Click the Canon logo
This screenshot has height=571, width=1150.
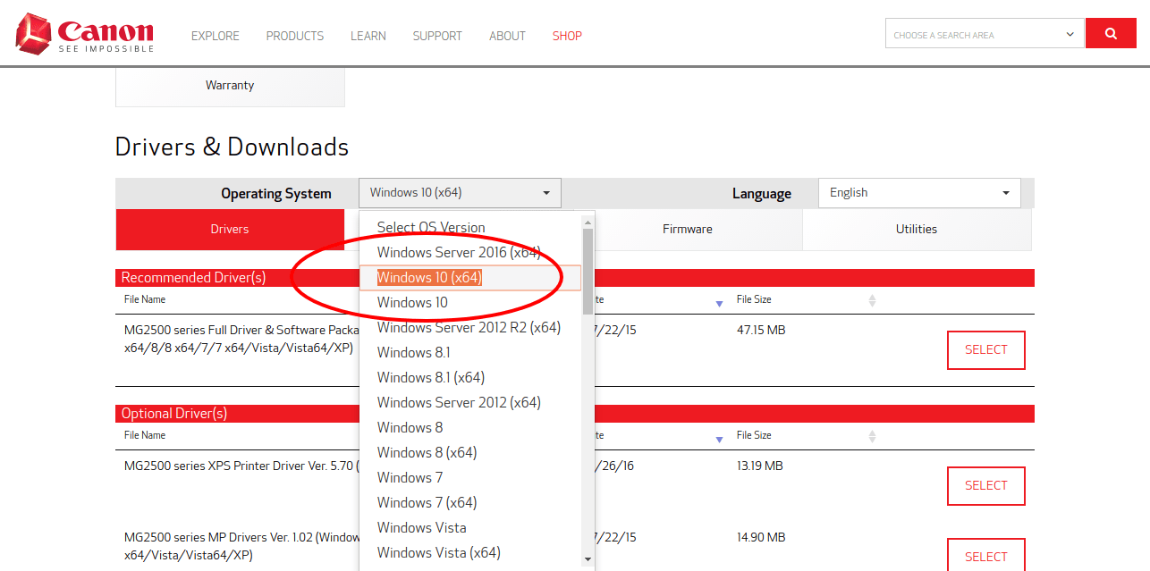click(x=85, y=34)
